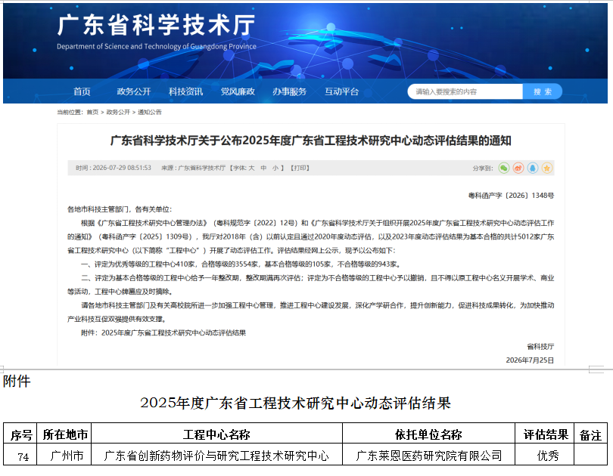The image size is (613, 476).
Task: Click the 打印 print link
Action: [x=300, y=168]
